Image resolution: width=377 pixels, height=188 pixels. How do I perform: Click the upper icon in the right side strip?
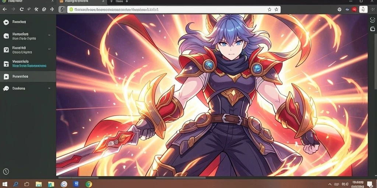tap(372, 20)
